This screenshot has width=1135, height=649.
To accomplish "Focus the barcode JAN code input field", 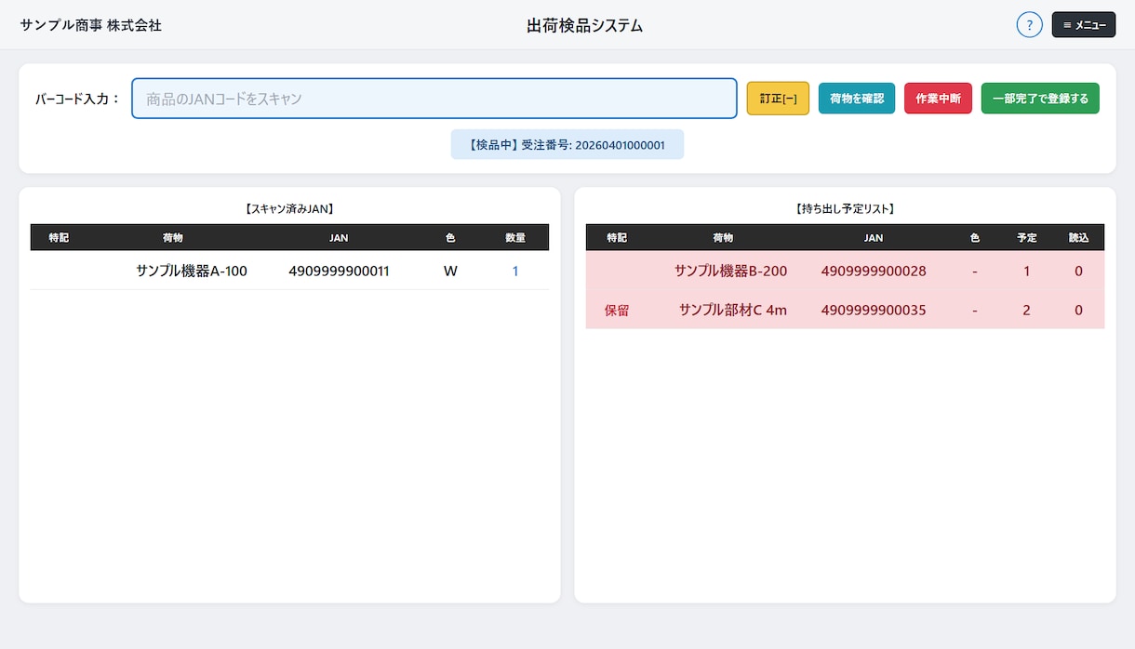I will 434,99.
